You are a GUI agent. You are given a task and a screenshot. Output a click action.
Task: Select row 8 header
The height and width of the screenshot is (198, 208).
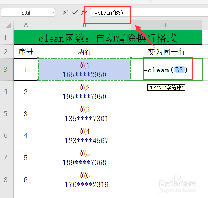[7, 179]
